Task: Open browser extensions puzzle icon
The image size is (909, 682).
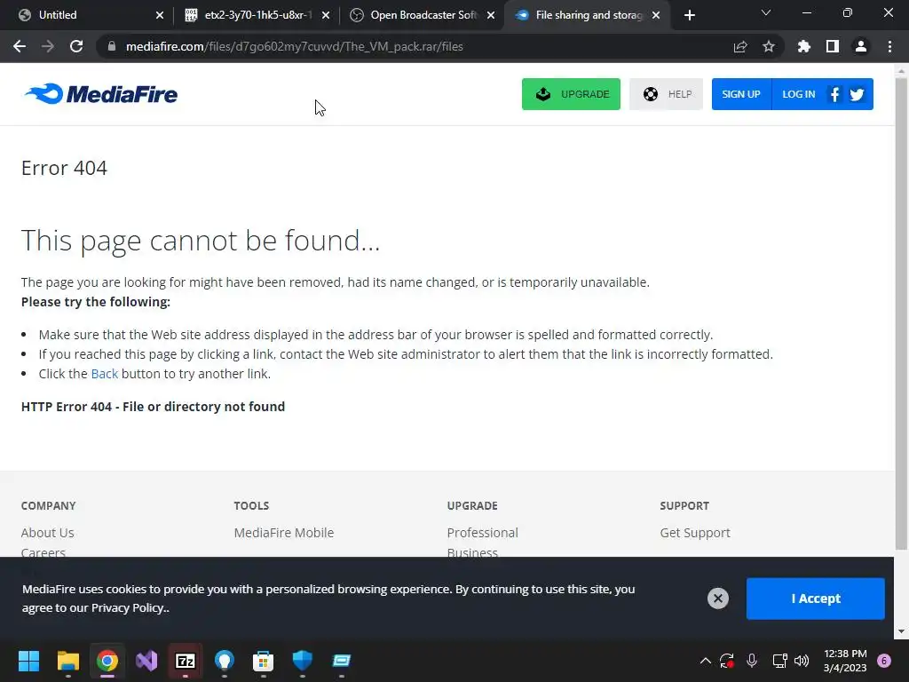Action: coord(803,46)
